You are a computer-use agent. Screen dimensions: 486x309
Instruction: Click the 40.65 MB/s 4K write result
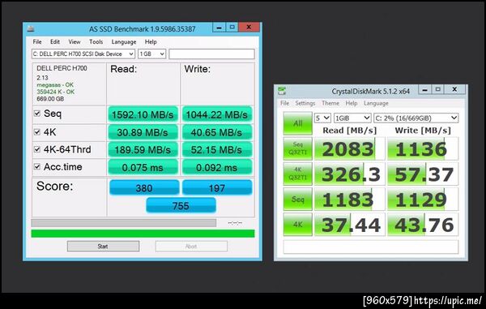tap(217, 132)
